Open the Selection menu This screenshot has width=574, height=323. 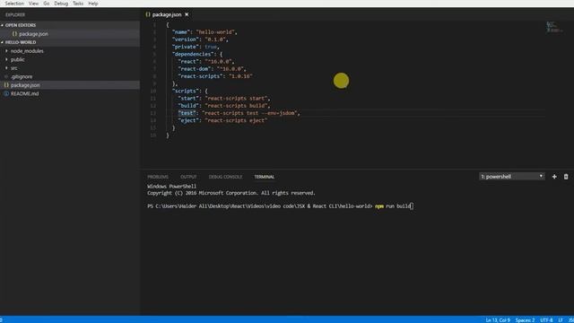coord(14,4)
